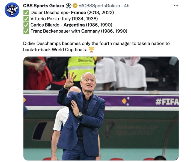The image size is (191, 162).
Task: Open the CBS Sports Golazo account name
Action: click(x=44, y=6)
